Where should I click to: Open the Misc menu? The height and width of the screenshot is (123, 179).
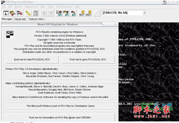43,7
